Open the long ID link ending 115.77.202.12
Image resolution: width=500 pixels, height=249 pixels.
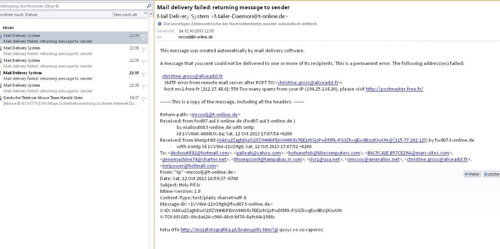pyautogui.click(x=321, y=140)
